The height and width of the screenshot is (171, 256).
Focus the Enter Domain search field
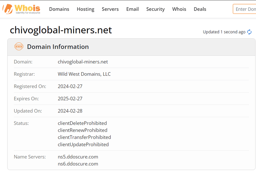[244, 9]
